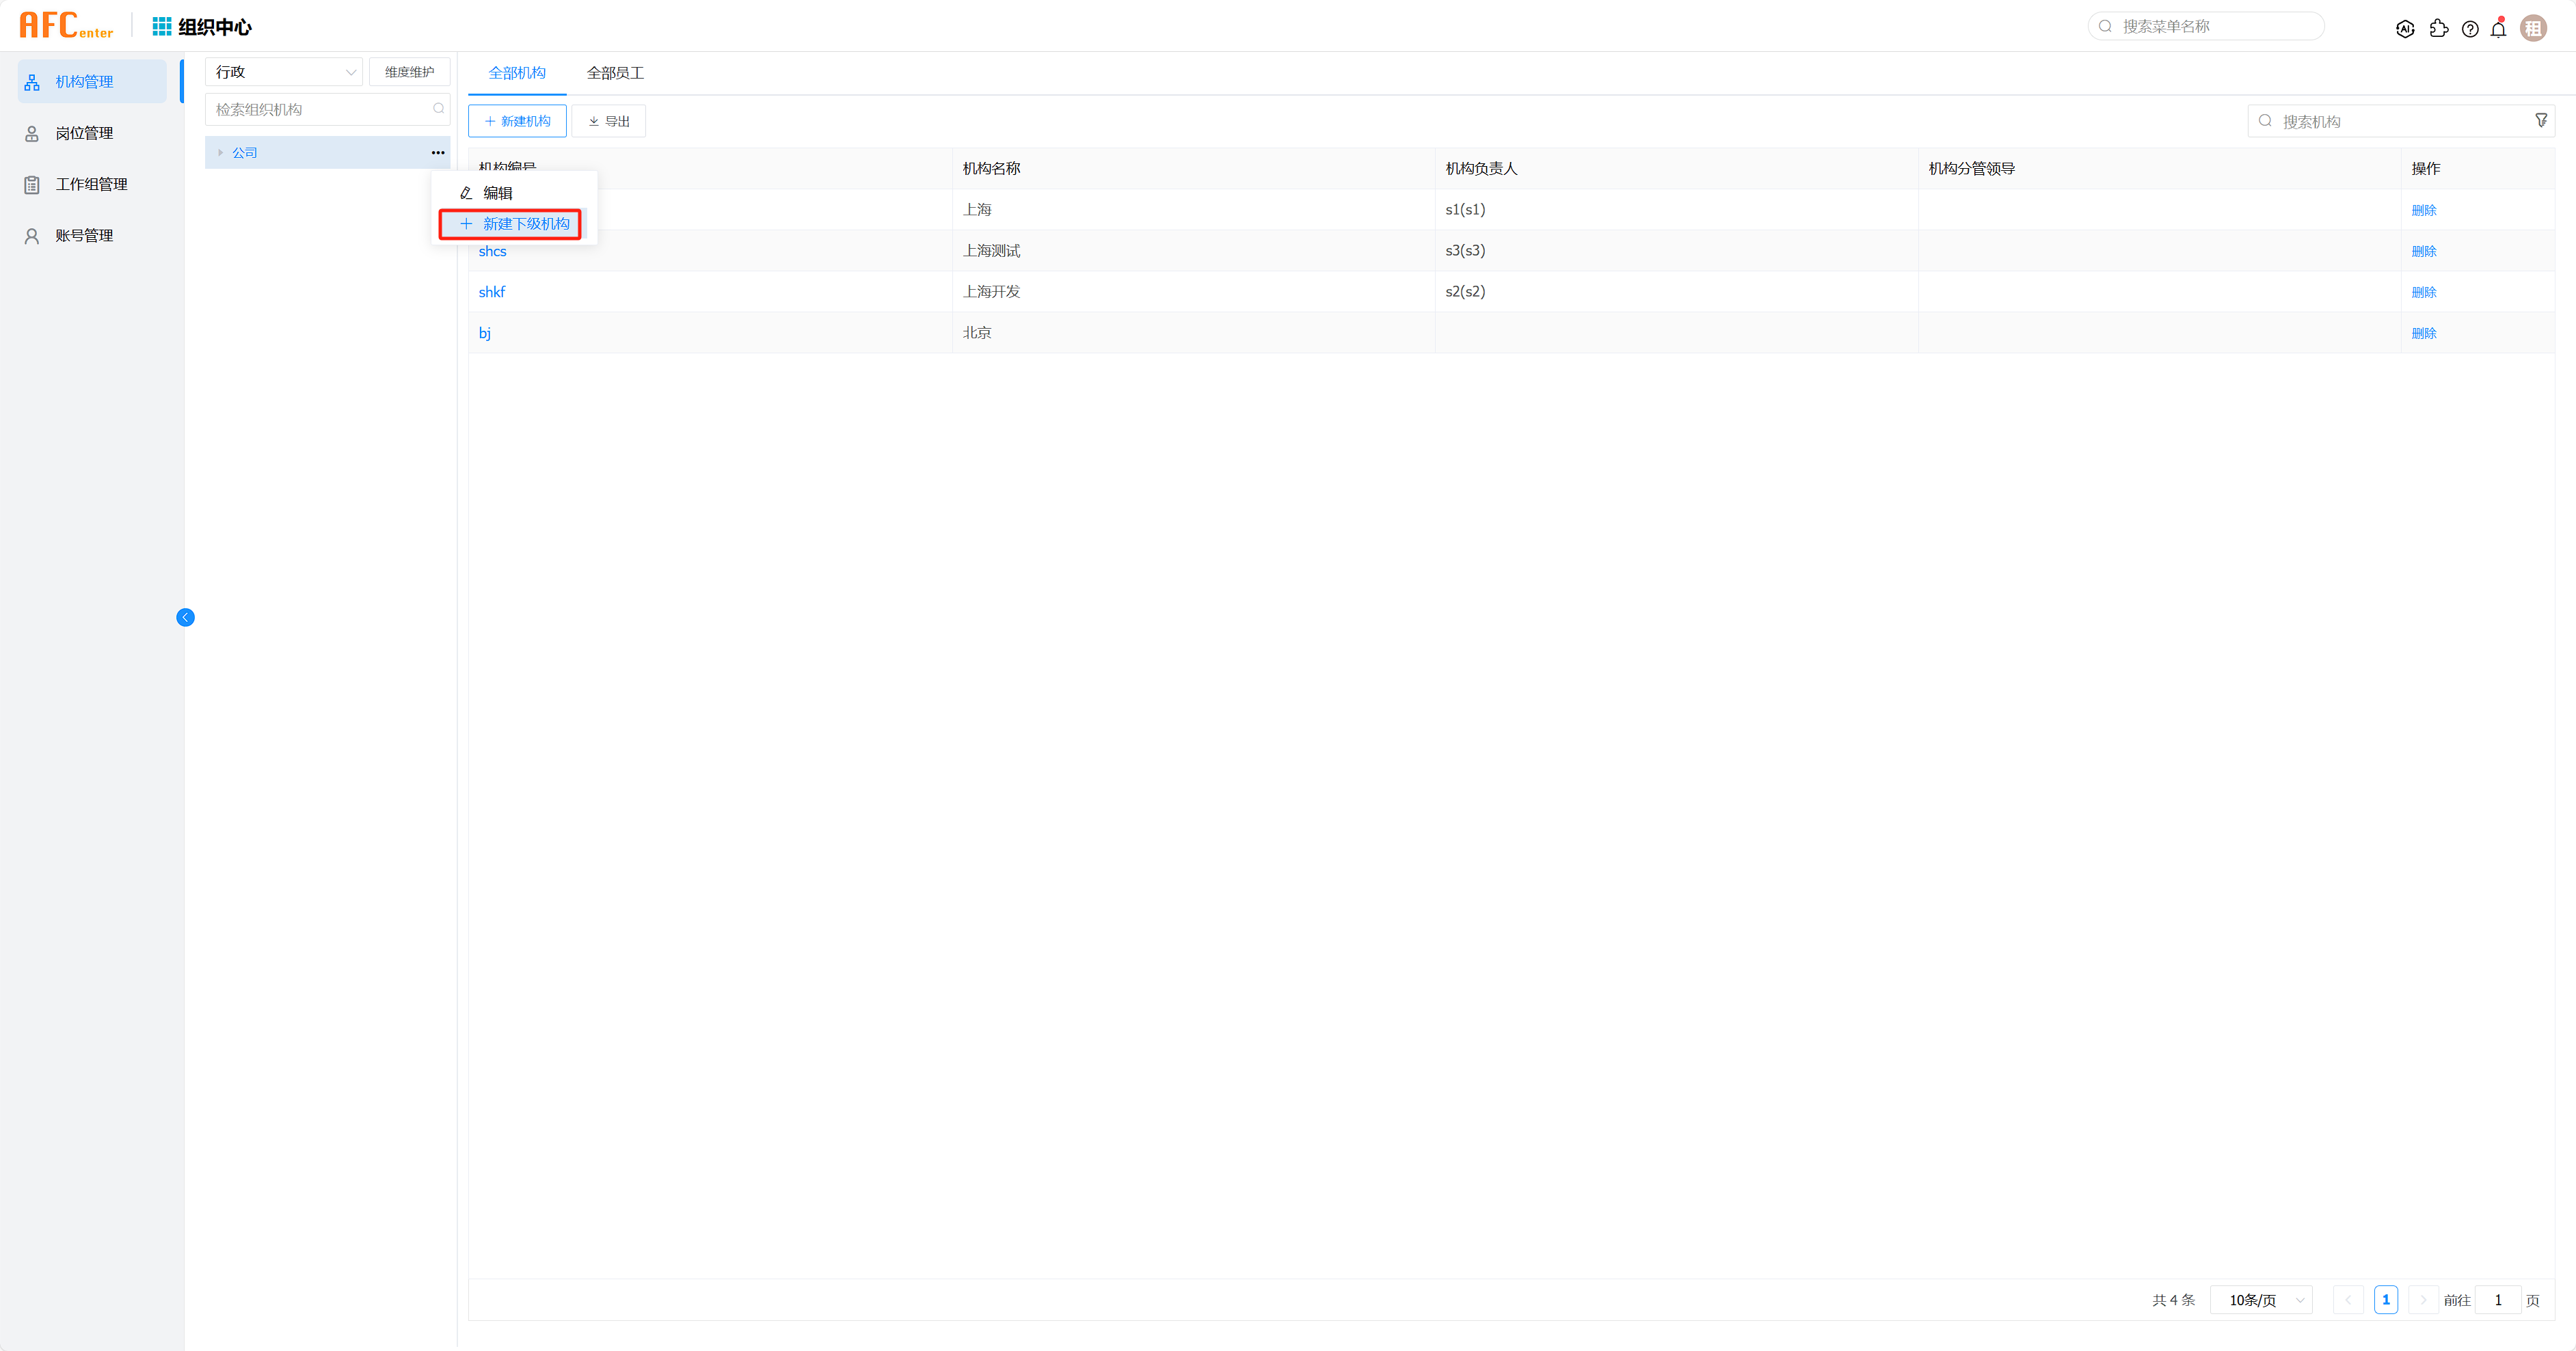Open the 公司 node three-dot menu

point(438,153)
